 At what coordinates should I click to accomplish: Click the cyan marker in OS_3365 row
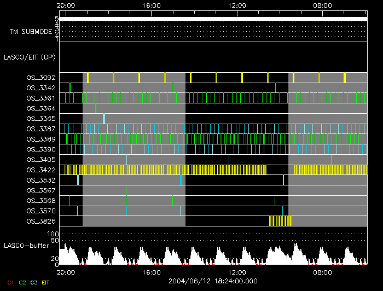click(104, 118)
